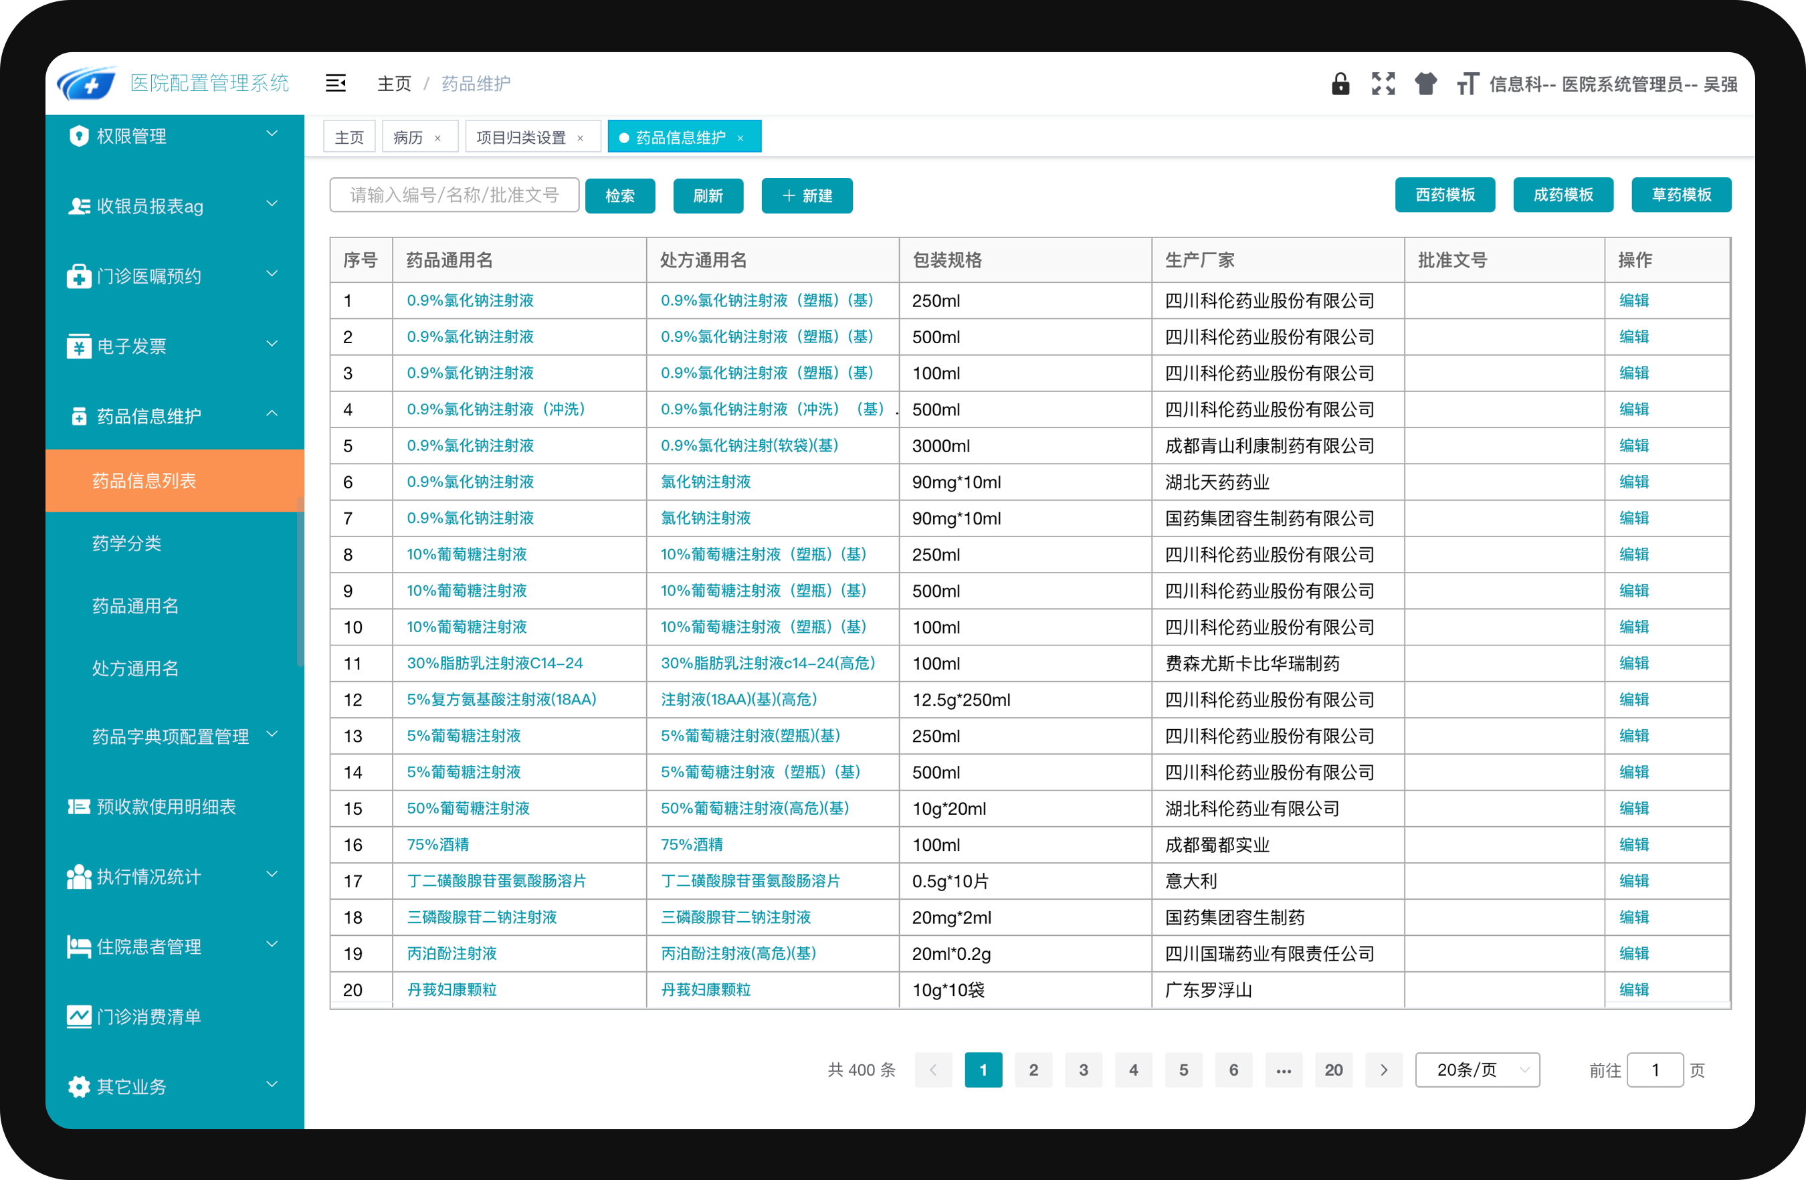Close the 项目归类设置 tab
1806x1180 pixels.
(580, 138)
